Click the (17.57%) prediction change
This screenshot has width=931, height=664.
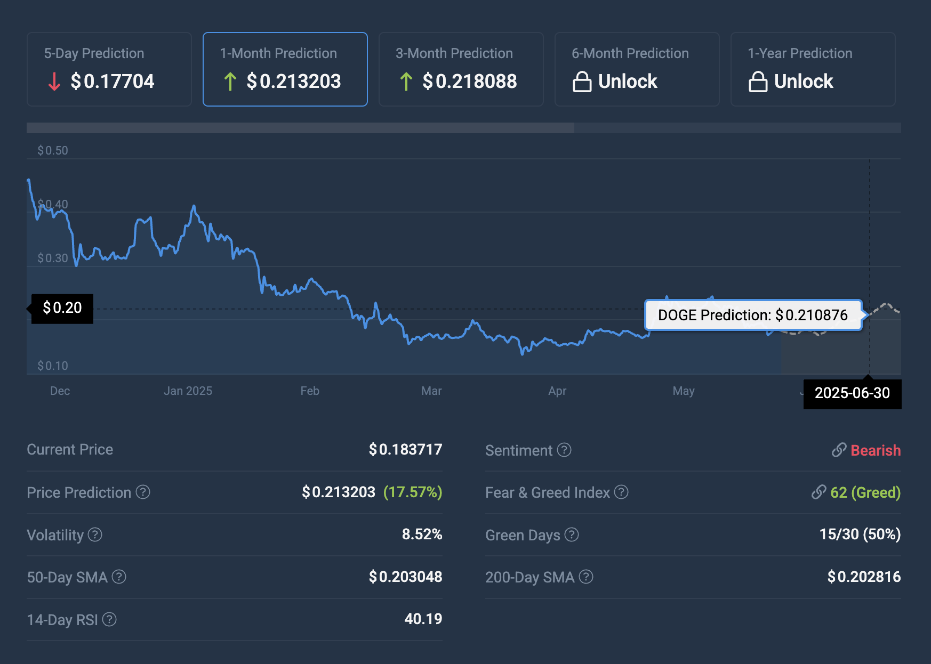[x=413, y=492]
